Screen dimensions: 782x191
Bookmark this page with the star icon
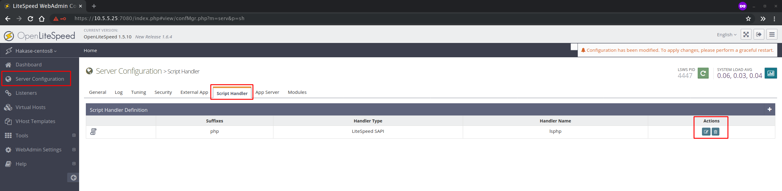pos(748,19)
